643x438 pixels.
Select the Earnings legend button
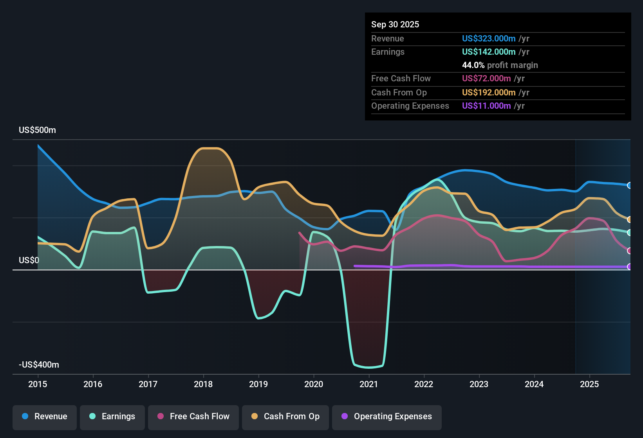(x=112, y=416)
